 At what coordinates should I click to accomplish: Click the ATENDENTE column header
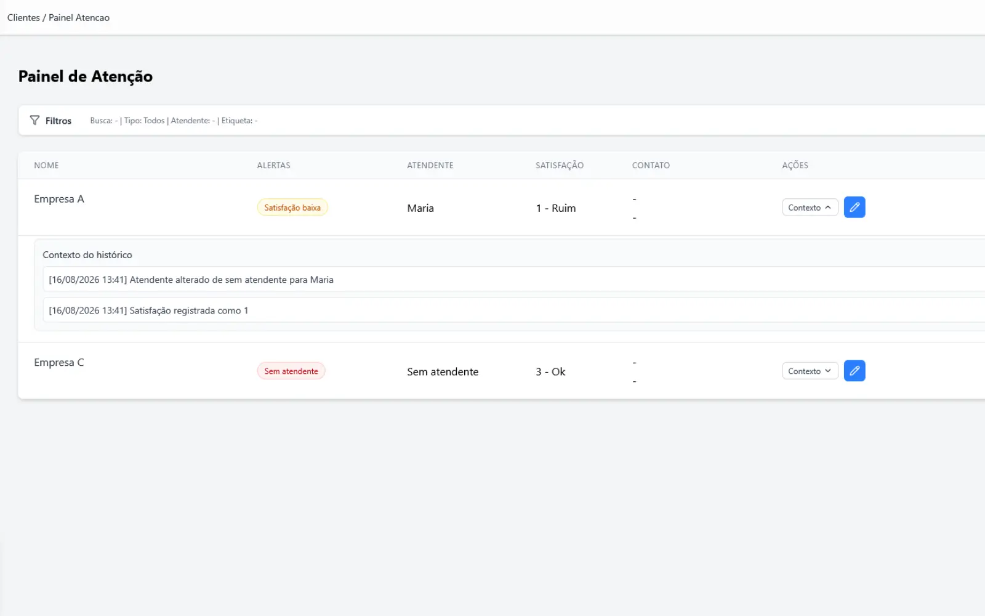[x=430, y=165]
